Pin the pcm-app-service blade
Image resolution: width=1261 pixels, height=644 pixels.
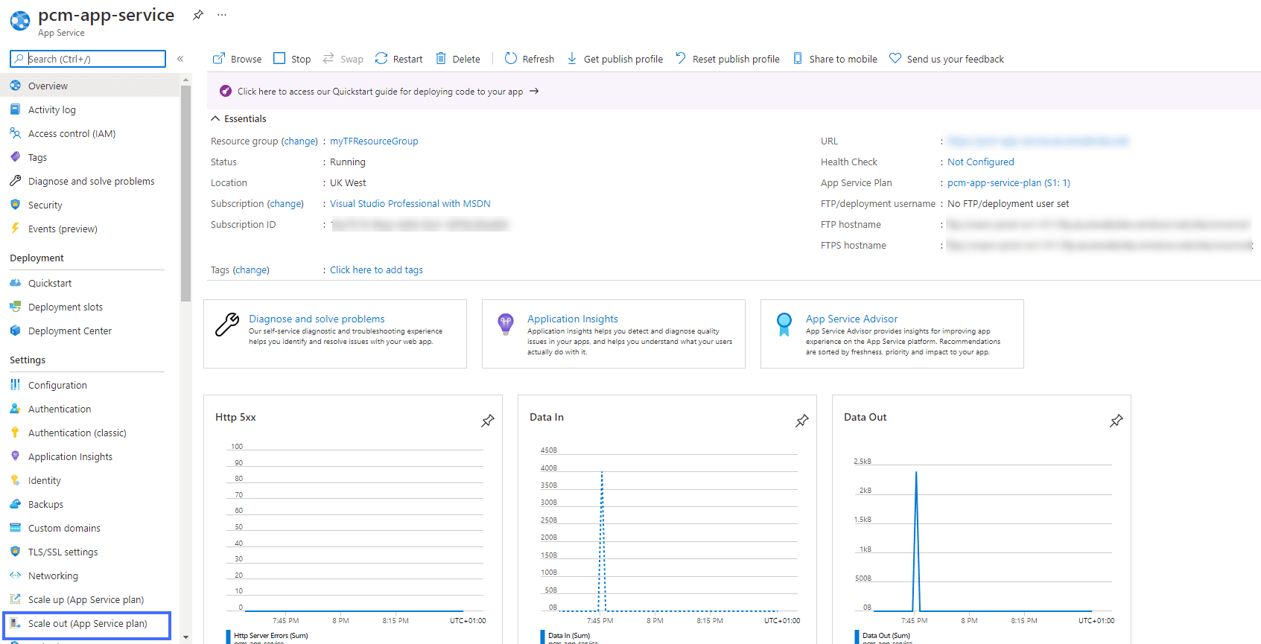coord(198,15)
